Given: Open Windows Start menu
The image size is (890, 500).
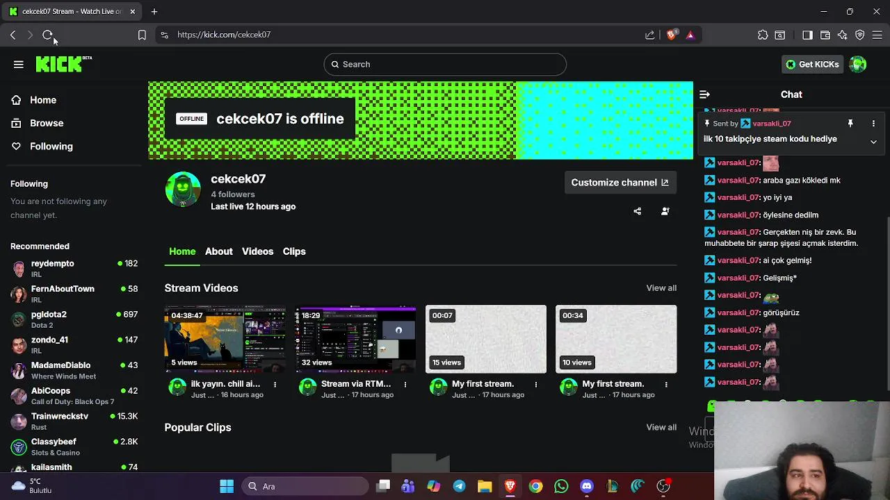Looking at the screenshot, I should 227,486.
